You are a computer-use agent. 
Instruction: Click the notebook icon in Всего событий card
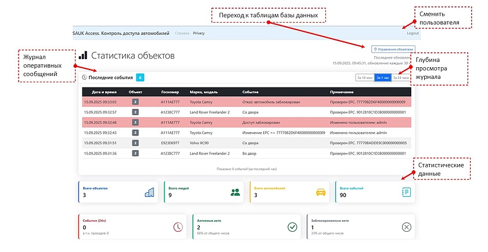406,192
